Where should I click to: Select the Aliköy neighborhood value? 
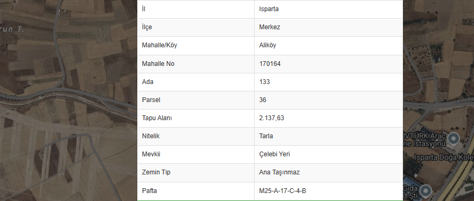[x=267, y=46]
